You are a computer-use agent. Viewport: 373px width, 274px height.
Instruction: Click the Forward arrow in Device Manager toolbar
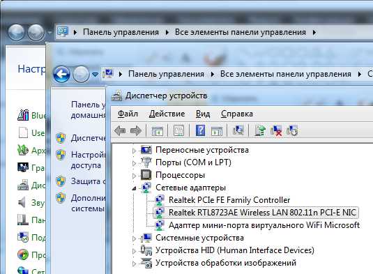click(x=136, y=130)
